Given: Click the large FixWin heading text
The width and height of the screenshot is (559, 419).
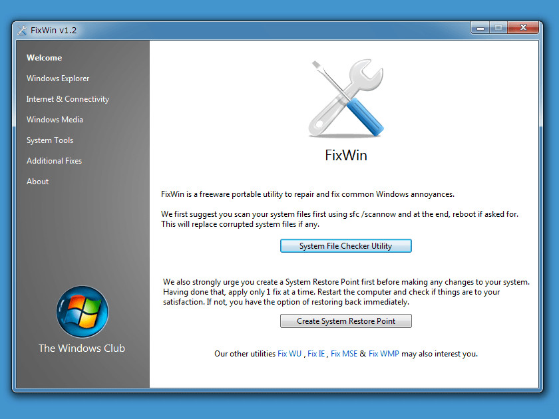Looking at the screenshot, I should tap(346, 156).
